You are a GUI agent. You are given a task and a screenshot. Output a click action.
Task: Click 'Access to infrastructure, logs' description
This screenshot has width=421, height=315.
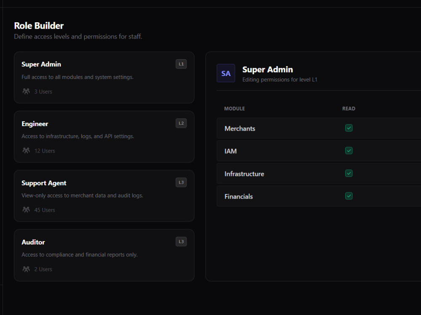78,136
